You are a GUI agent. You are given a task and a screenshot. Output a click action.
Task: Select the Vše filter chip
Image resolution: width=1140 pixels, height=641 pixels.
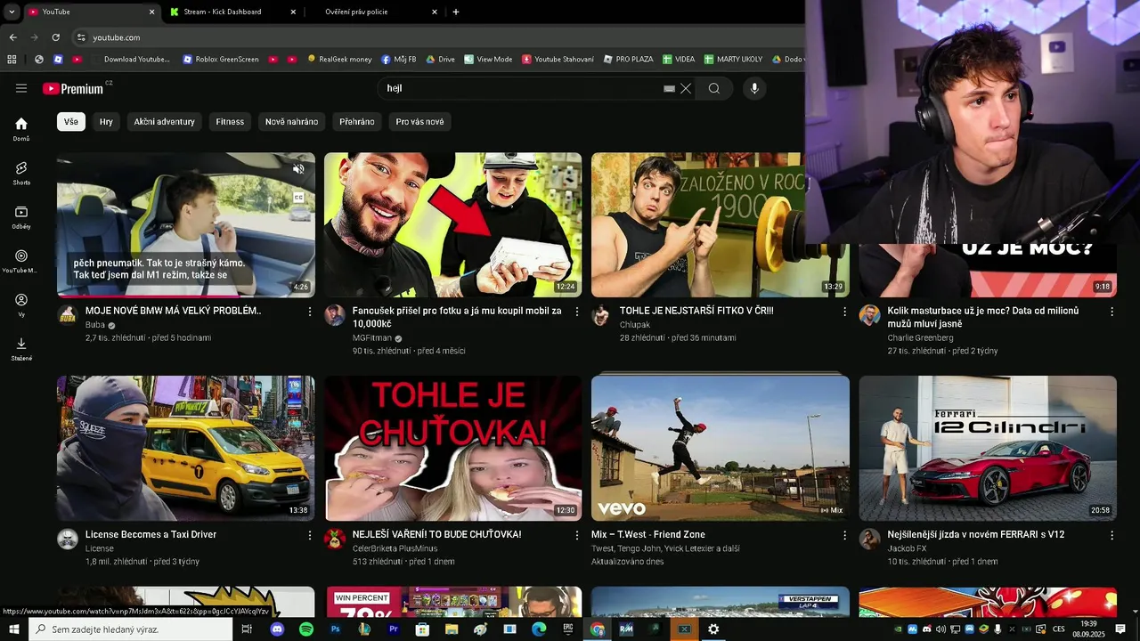tap(71, 121)
